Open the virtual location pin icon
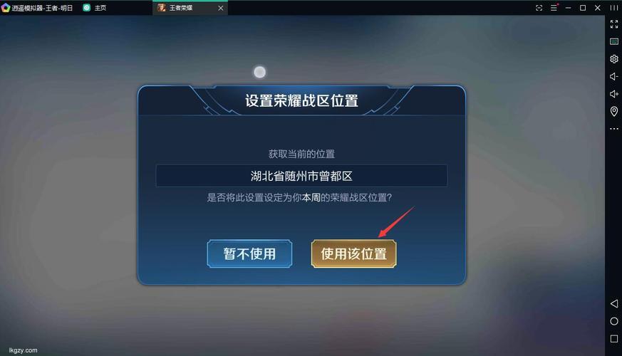Screen dimensions: 622x356 (614, 111)
